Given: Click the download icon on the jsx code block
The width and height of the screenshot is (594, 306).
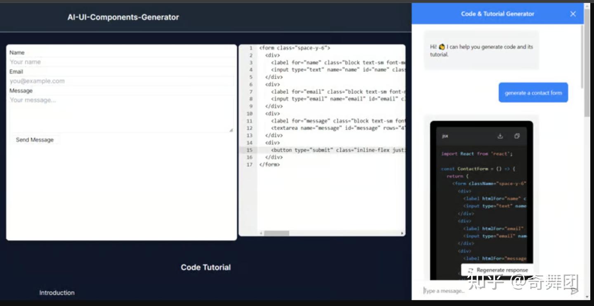Looking at the screenshot, I should coord(500,136).
